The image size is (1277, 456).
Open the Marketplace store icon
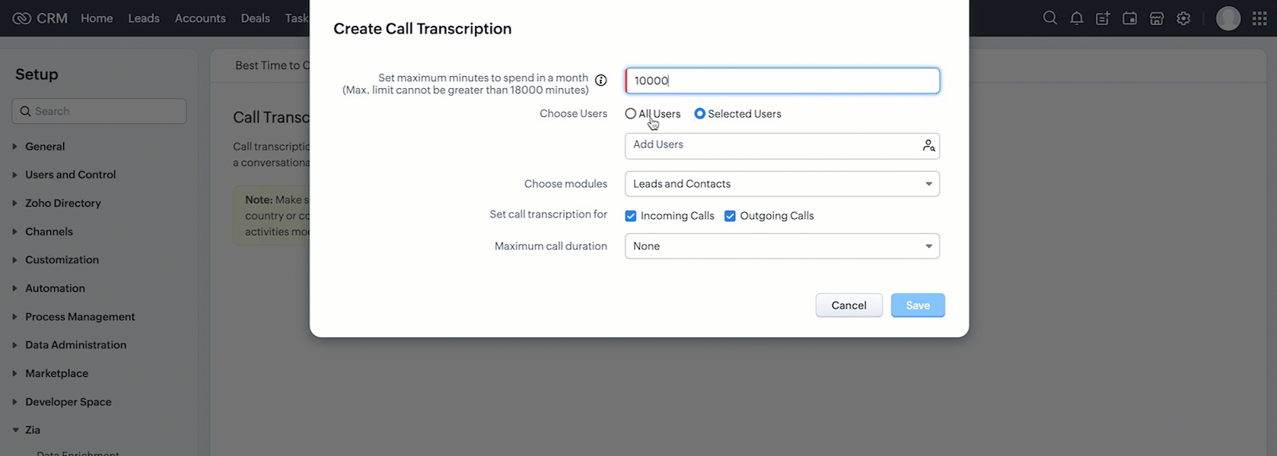point(1156,18)
